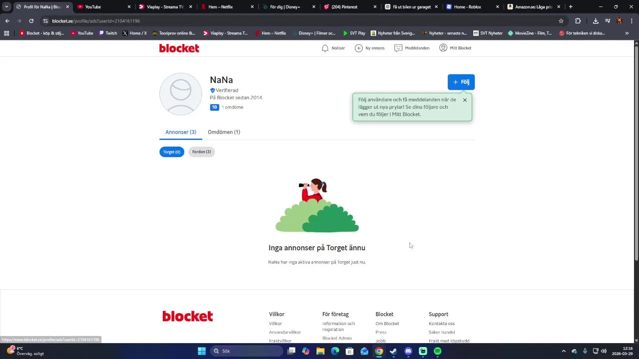Open footer link Blocket Admin
Image resolution: width=639 pixels, height=359 pixels.
(x=337, y=339)
